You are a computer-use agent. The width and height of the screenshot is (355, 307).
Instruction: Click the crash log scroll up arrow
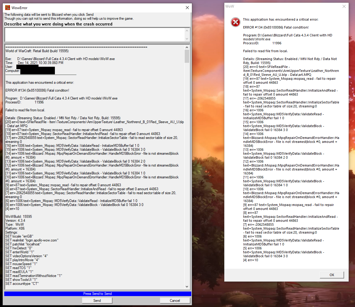click(187, 47)
